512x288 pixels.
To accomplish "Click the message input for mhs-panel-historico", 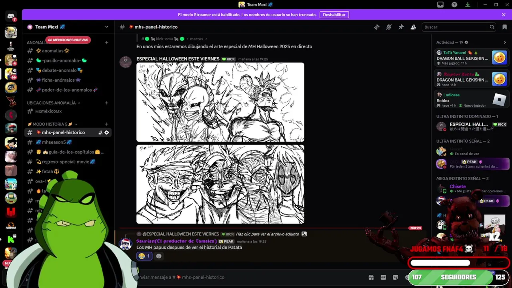I will pyautogui.click(x=248, y=277).
